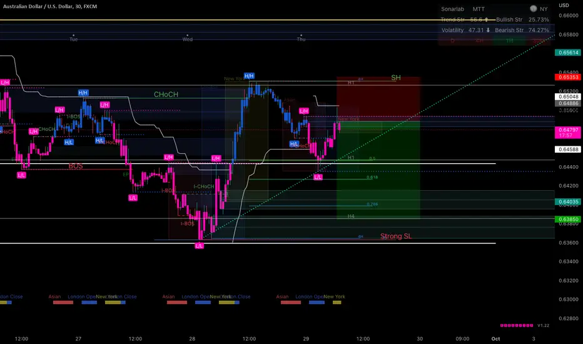This screenshot has width=583, height=344.
Task: Click the Trend Str label in dashboard
Action: pyautogui.click(x=452, y=19)
